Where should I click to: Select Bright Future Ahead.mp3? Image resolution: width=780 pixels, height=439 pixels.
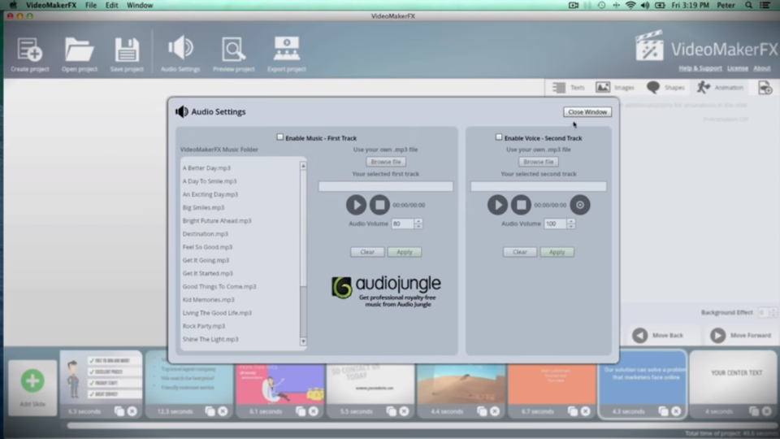pyautogui.click(x=217, y=220)
